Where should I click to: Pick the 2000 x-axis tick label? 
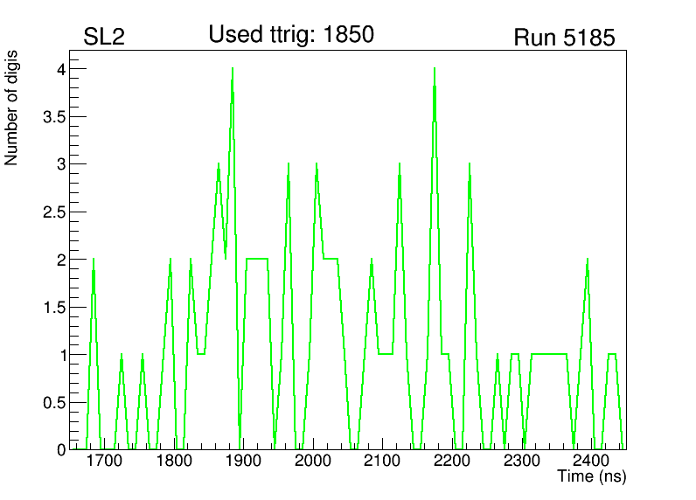click(x=313, y=462)
